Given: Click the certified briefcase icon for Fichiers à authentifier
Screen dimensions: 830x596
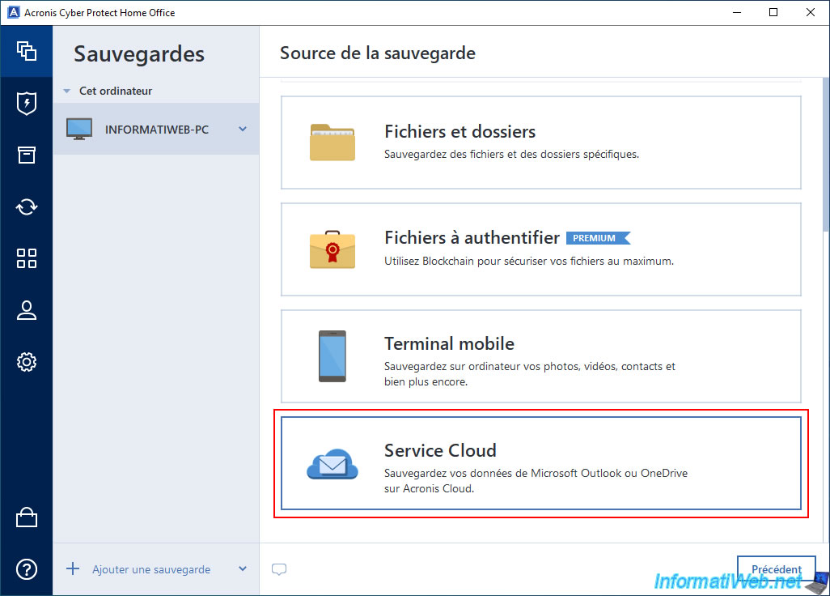Looking at the screenshot, I should pos(332,249).
